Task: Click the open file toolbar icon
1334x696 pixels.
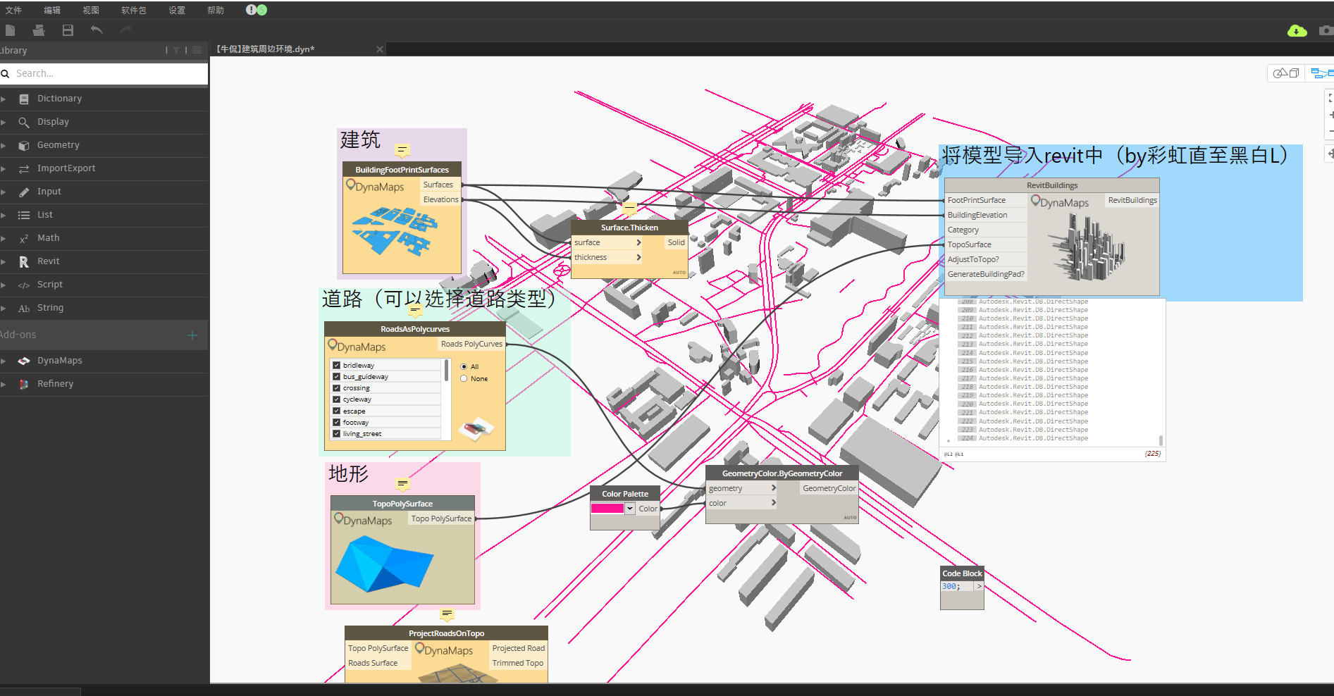Action: (x=39, y=30)
